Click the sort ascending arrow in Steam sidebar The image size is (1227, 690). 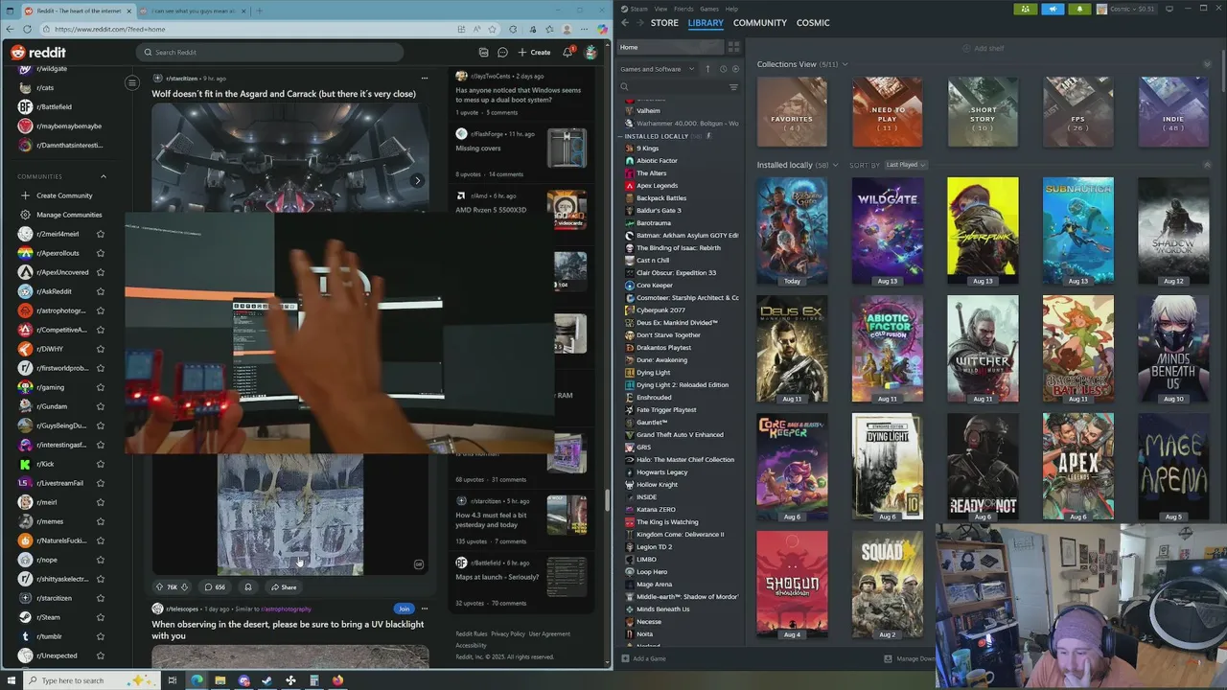(x=707, y=69)
